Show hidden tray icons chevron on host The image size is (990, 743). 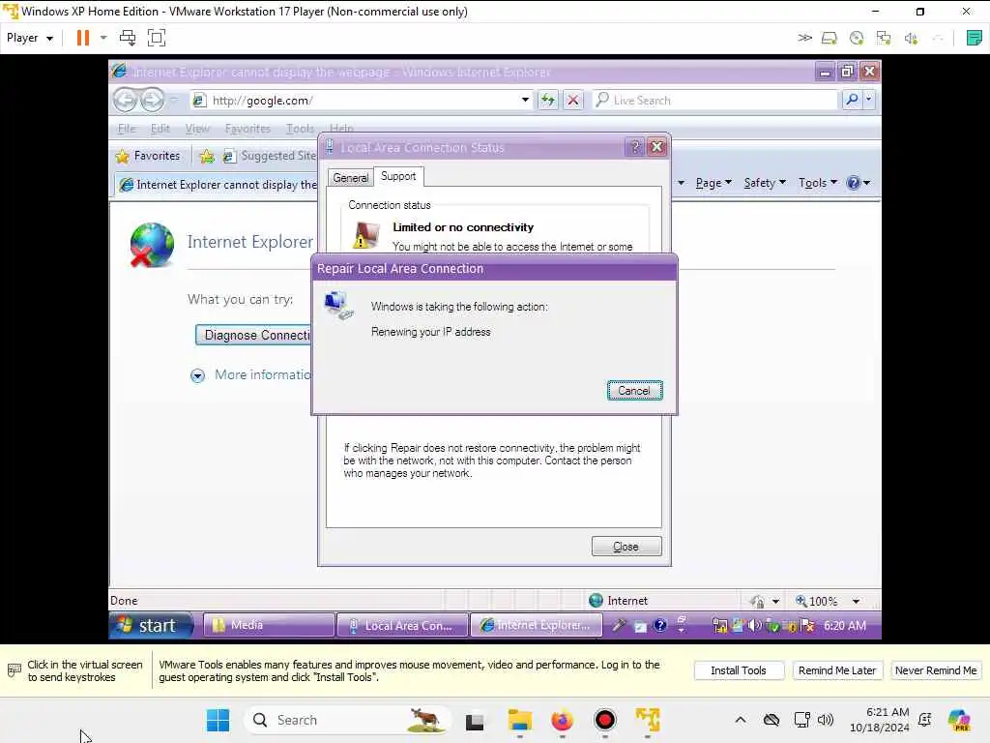click(x=740, y=720)
